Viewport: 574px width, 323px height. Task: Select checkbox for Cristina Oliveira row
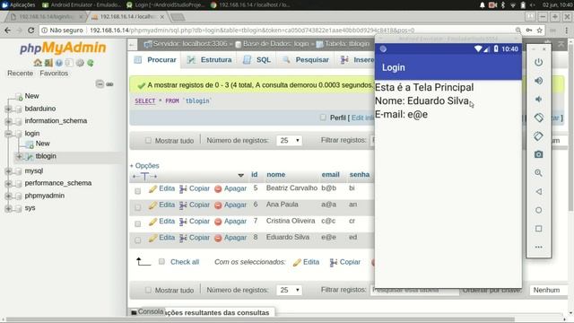point(137,223)
